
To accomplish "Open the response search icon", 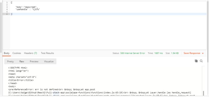I will (x=201, y=61).
